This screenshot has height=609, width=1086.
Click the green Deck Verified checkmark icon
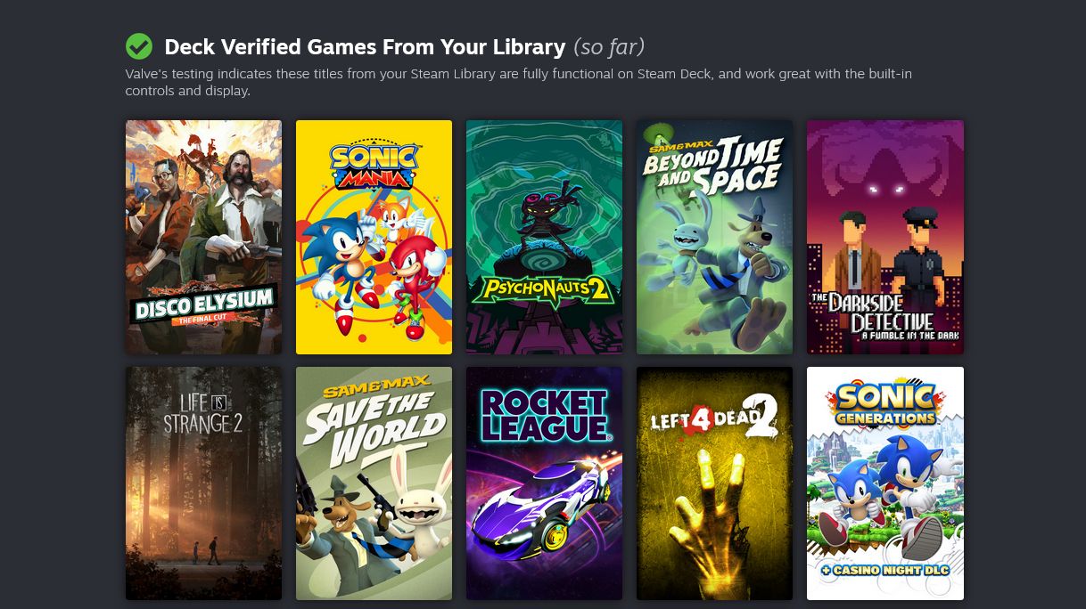tap(139, 46)
